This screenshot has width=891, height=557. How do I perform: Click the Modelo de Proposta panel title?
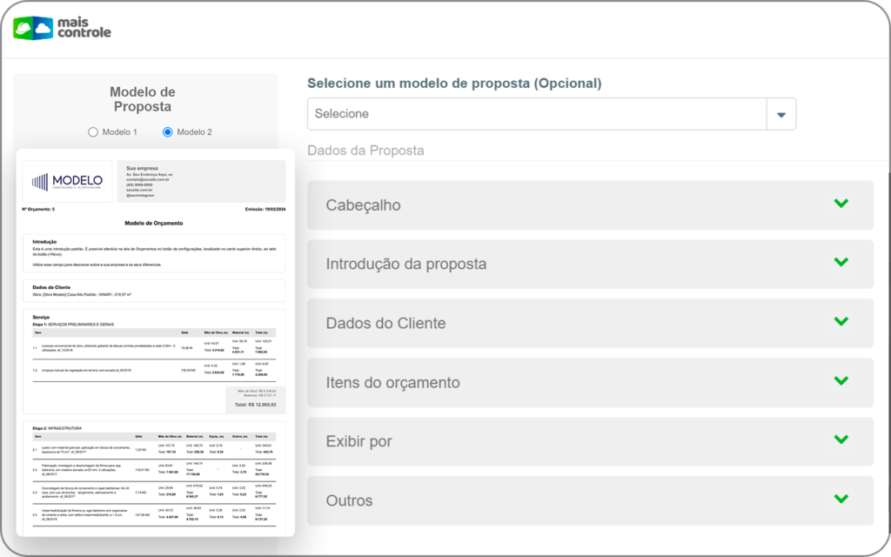pyautogui.click(x=142, y=99)
